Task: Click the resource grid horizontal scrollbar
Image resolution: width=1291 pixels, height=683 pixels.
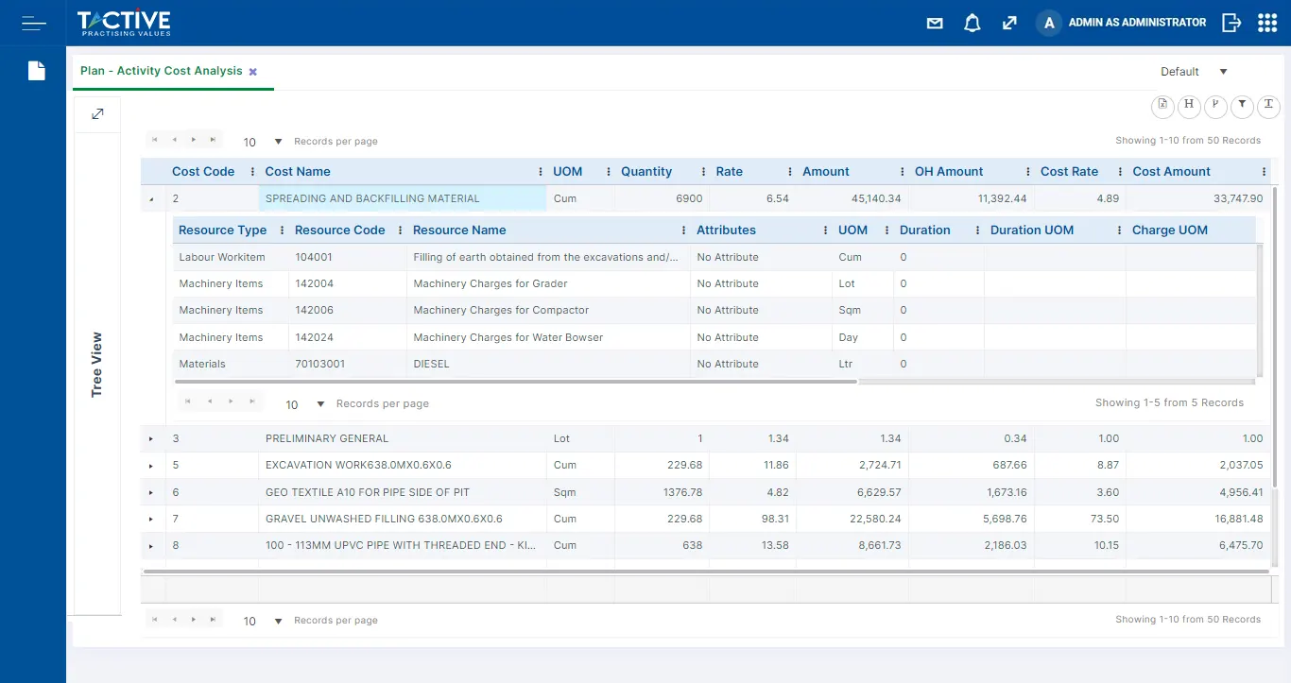Action: [x=516, y=382]
